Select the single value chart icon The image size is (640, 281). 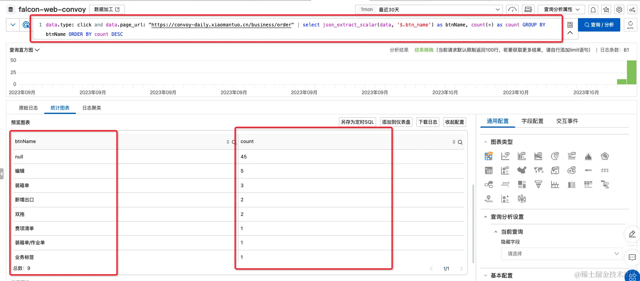572,156
